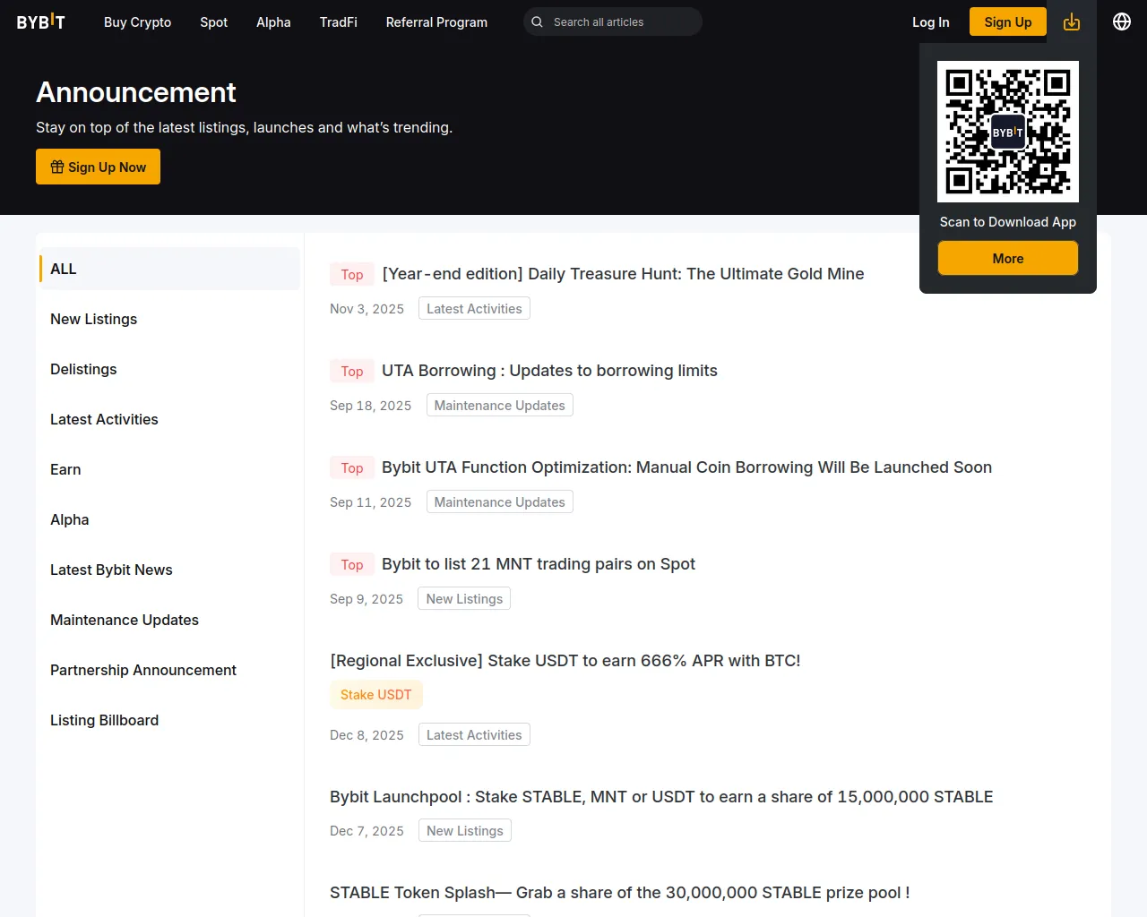Open the ALL announcements tab
Screen dimensions: 1147x917
tap(64, 269)
